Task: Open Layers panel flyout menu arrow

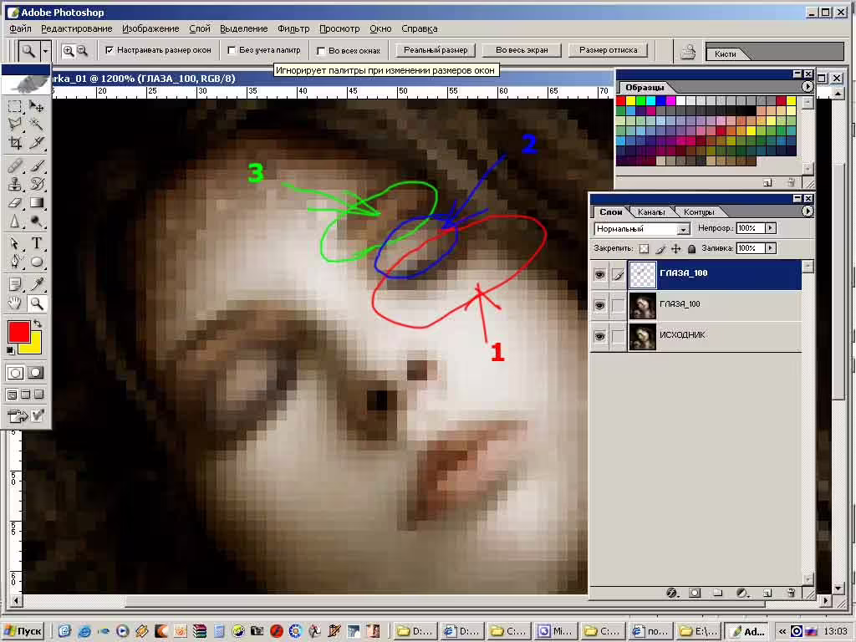Action: 808,211
